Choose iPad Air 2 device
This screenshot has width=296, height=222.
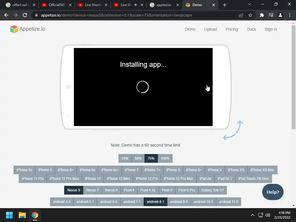[225, 179]
